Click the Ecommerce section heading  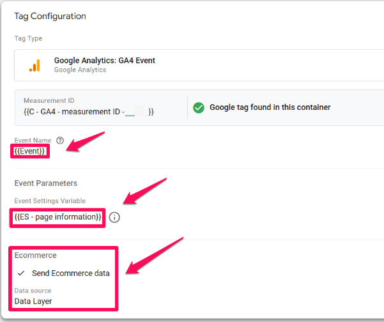(x=36, y=255)
